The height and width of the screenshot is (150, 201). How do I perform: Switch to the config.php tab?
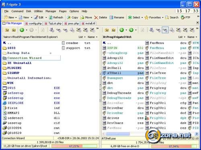coord(33,24)
